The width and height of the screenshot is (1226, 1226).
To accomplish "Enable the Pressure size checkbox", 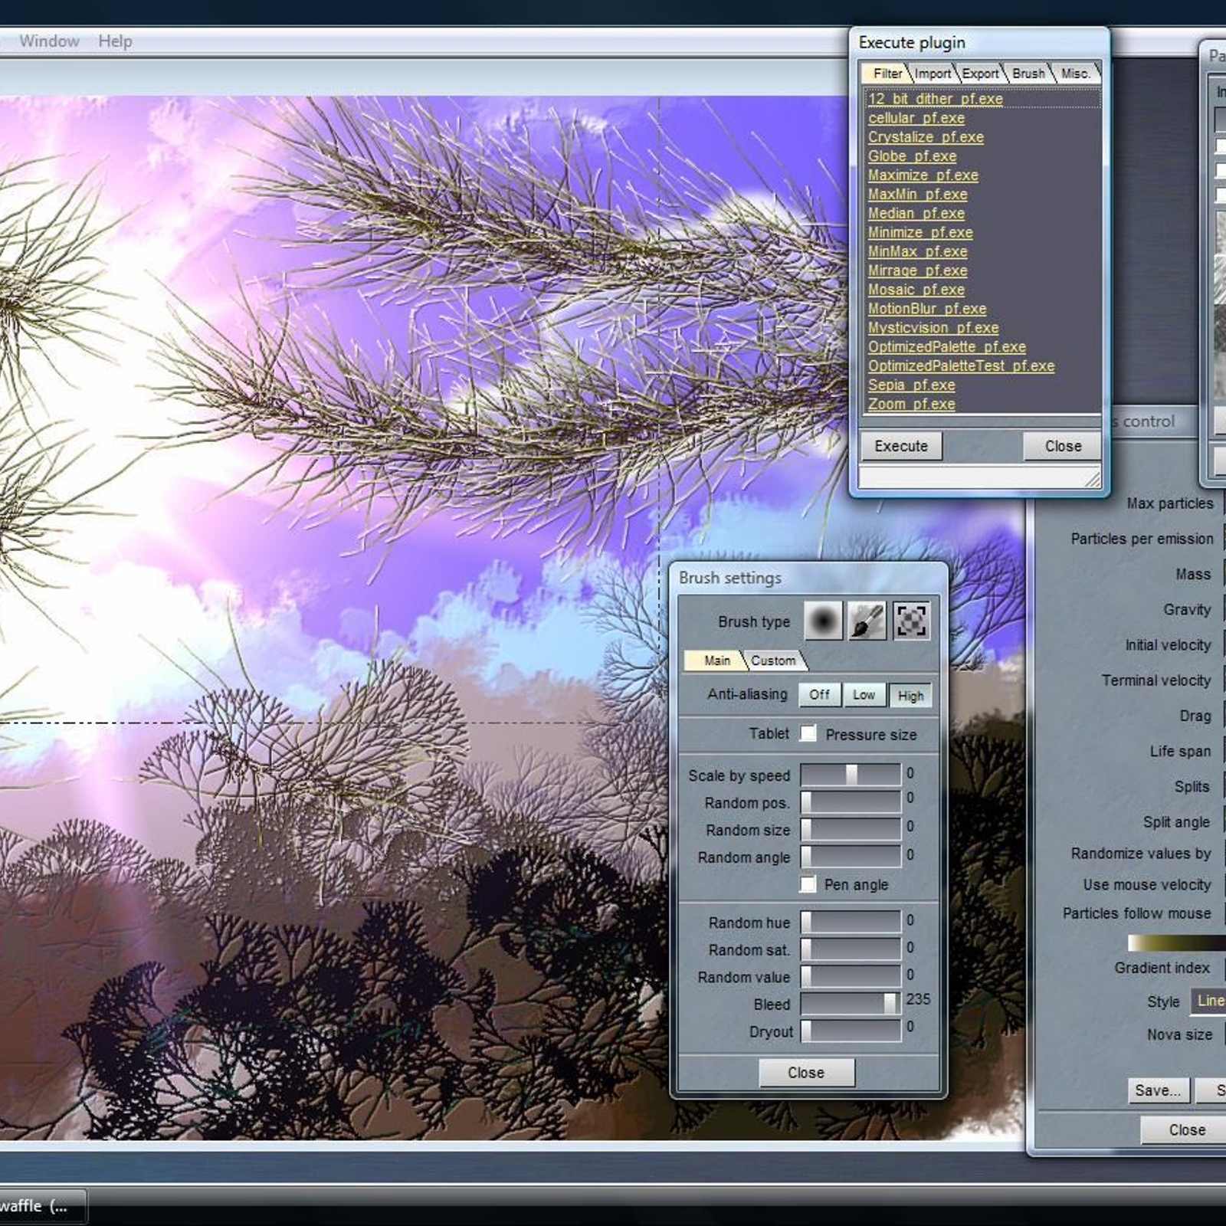I will [x=808, y=733].
